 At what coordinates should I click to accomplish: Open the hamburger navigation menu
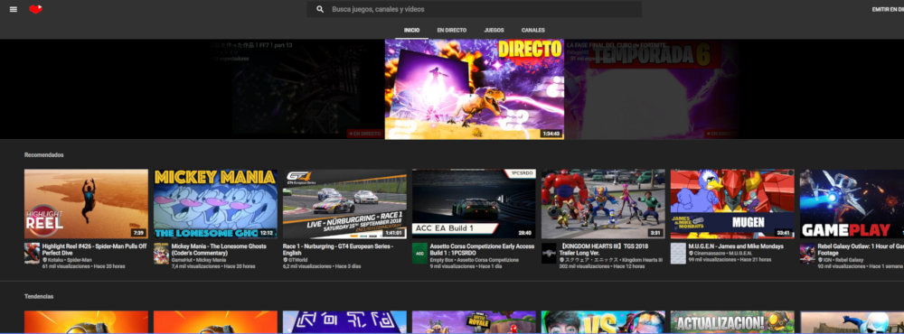click(x=14, y=9)
